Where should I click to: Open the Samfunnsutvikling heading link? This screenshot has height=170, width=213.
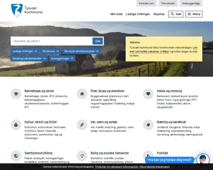[x=38, y=153]
